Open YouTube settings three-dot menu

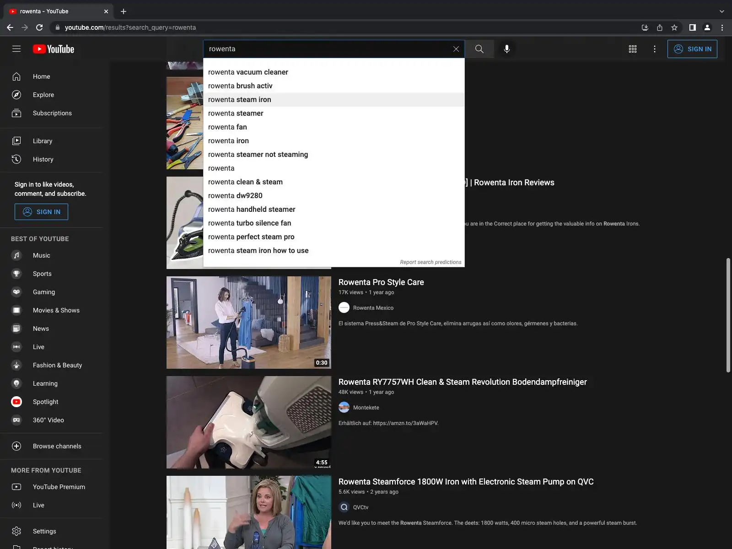click(x=655, y=49)
